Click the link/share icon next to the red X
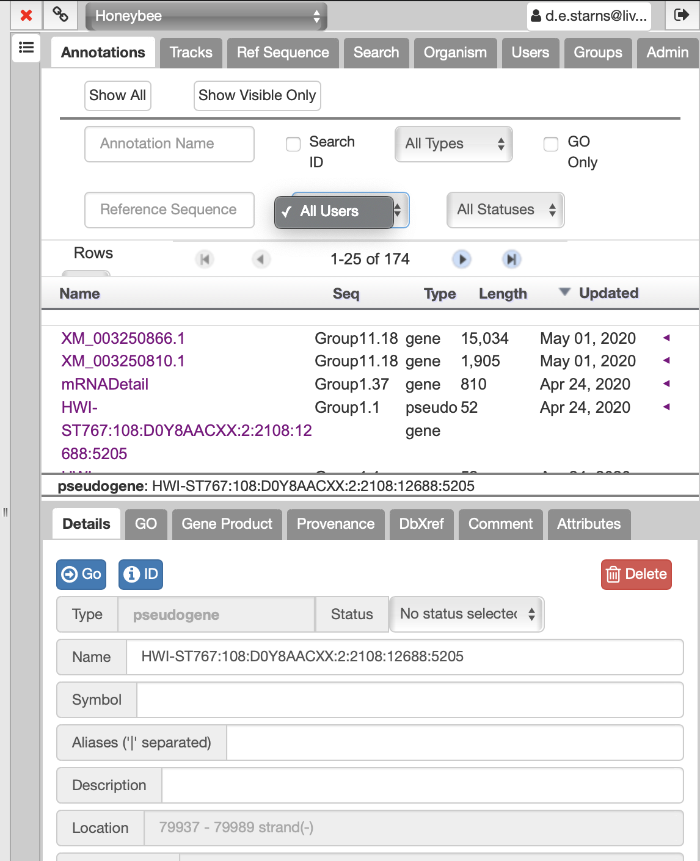This screenshot has height=861, width=700. pos(59,15)
